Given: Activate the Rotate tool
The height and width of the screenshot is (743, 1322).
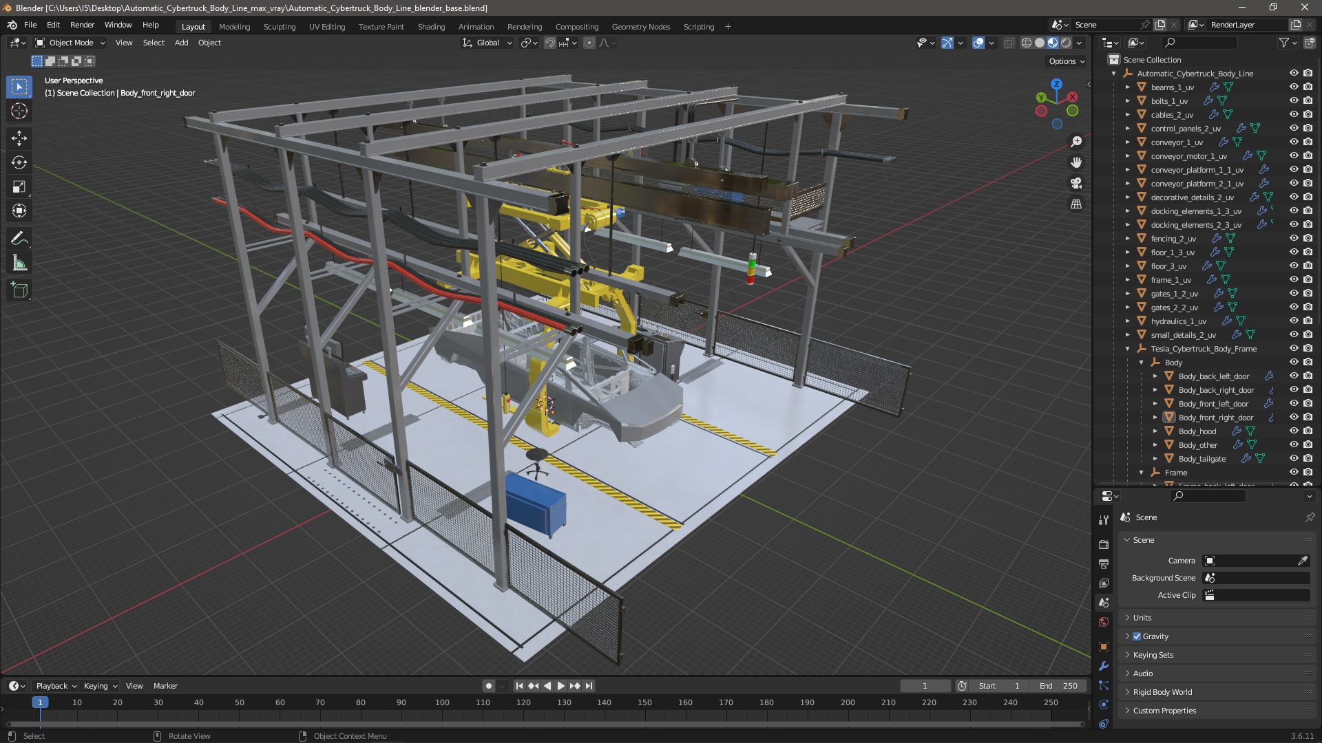Looking at the screenshot, I should pyautogui.click(x=19, y=162).
